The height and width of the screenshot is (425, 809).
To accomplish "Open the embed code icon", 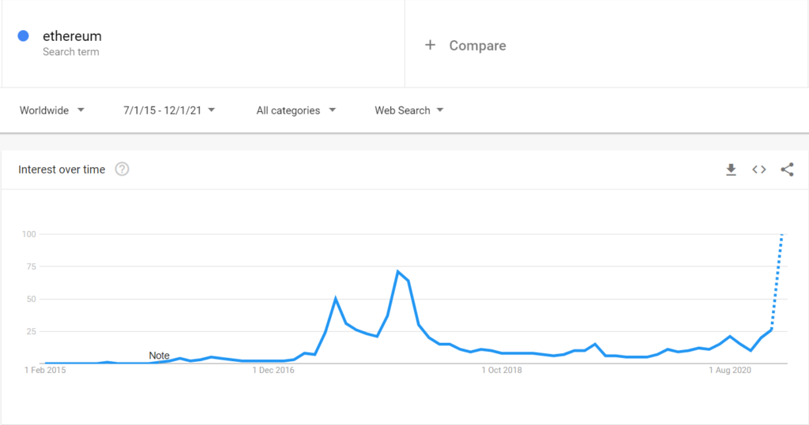I will [x=759, y=170].
